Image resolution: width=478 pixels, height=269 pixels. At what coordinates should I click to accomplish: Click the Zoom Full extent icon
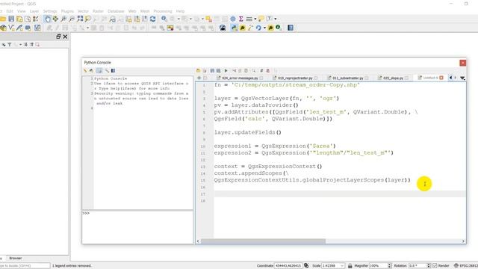click(80, 19)
